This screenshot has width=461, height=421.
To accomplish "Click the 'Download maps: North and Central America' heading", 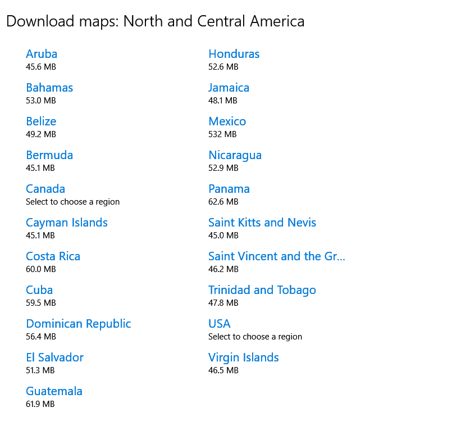I will [x=155, y=21].
